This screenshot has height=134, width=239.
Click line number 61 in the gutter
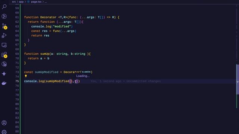[17, 17]
